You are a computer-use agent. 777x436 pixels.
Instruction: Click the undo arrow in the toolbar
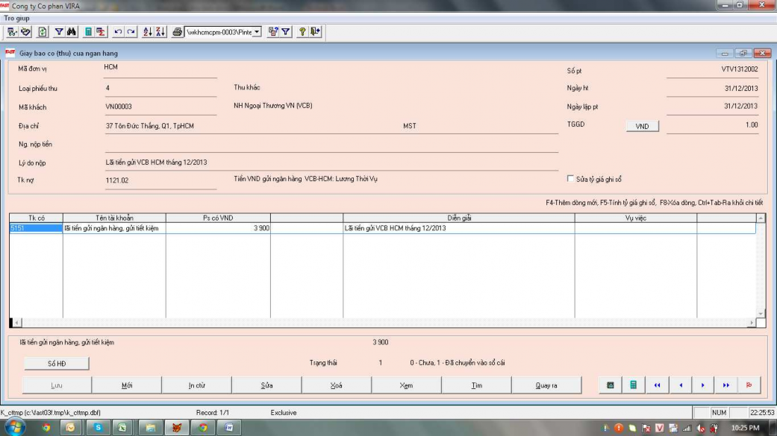(118, 32)
